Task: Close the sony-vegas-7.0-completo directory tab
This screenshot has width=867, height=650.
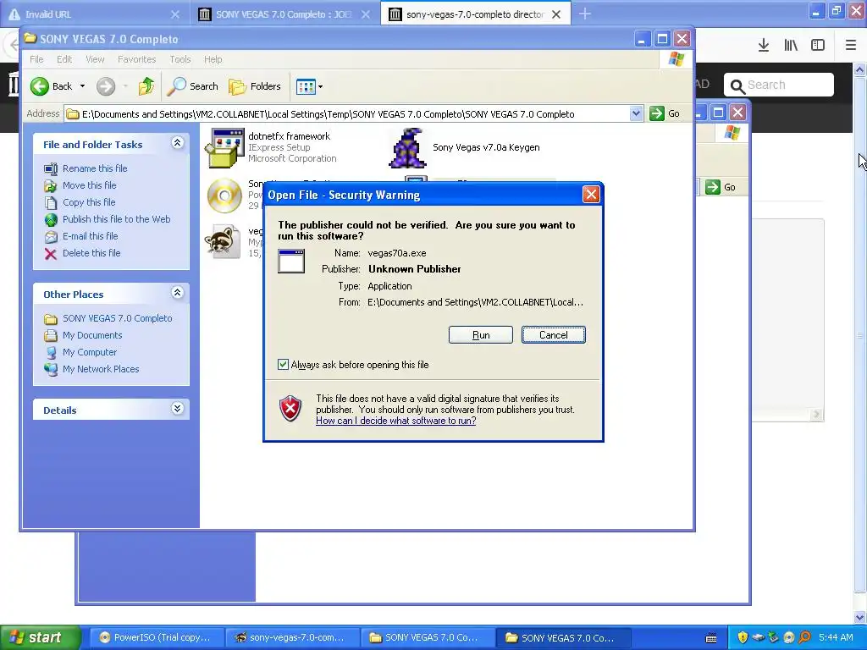Action: point(556,14)
